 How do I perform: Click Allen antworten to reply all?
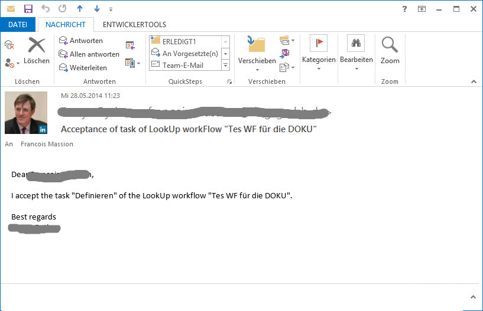click(89, 54)
